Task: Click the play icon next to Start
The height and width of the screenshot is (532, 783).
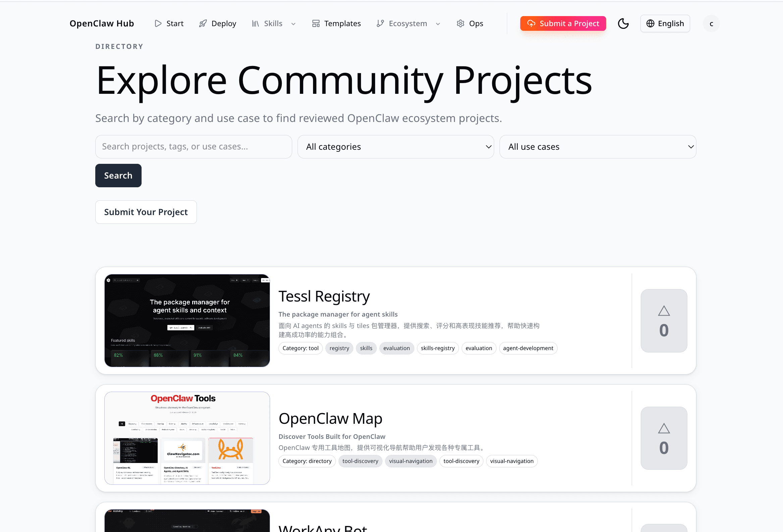Action: tap(158, 23)
